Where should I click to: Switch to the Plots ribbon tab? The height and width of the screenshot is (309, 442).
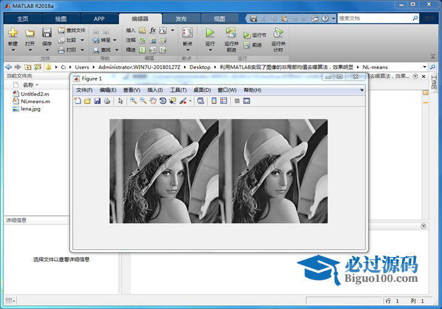pyautogui.click(x=61, y=19)
